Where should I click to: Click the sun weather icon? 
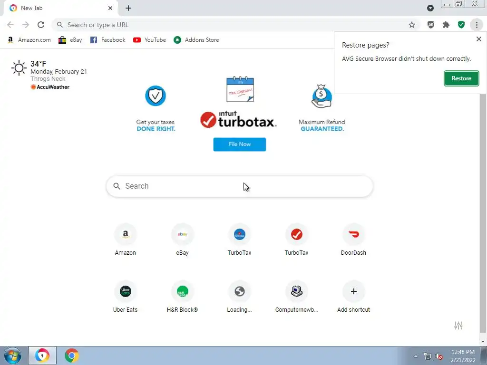(19, 67)
